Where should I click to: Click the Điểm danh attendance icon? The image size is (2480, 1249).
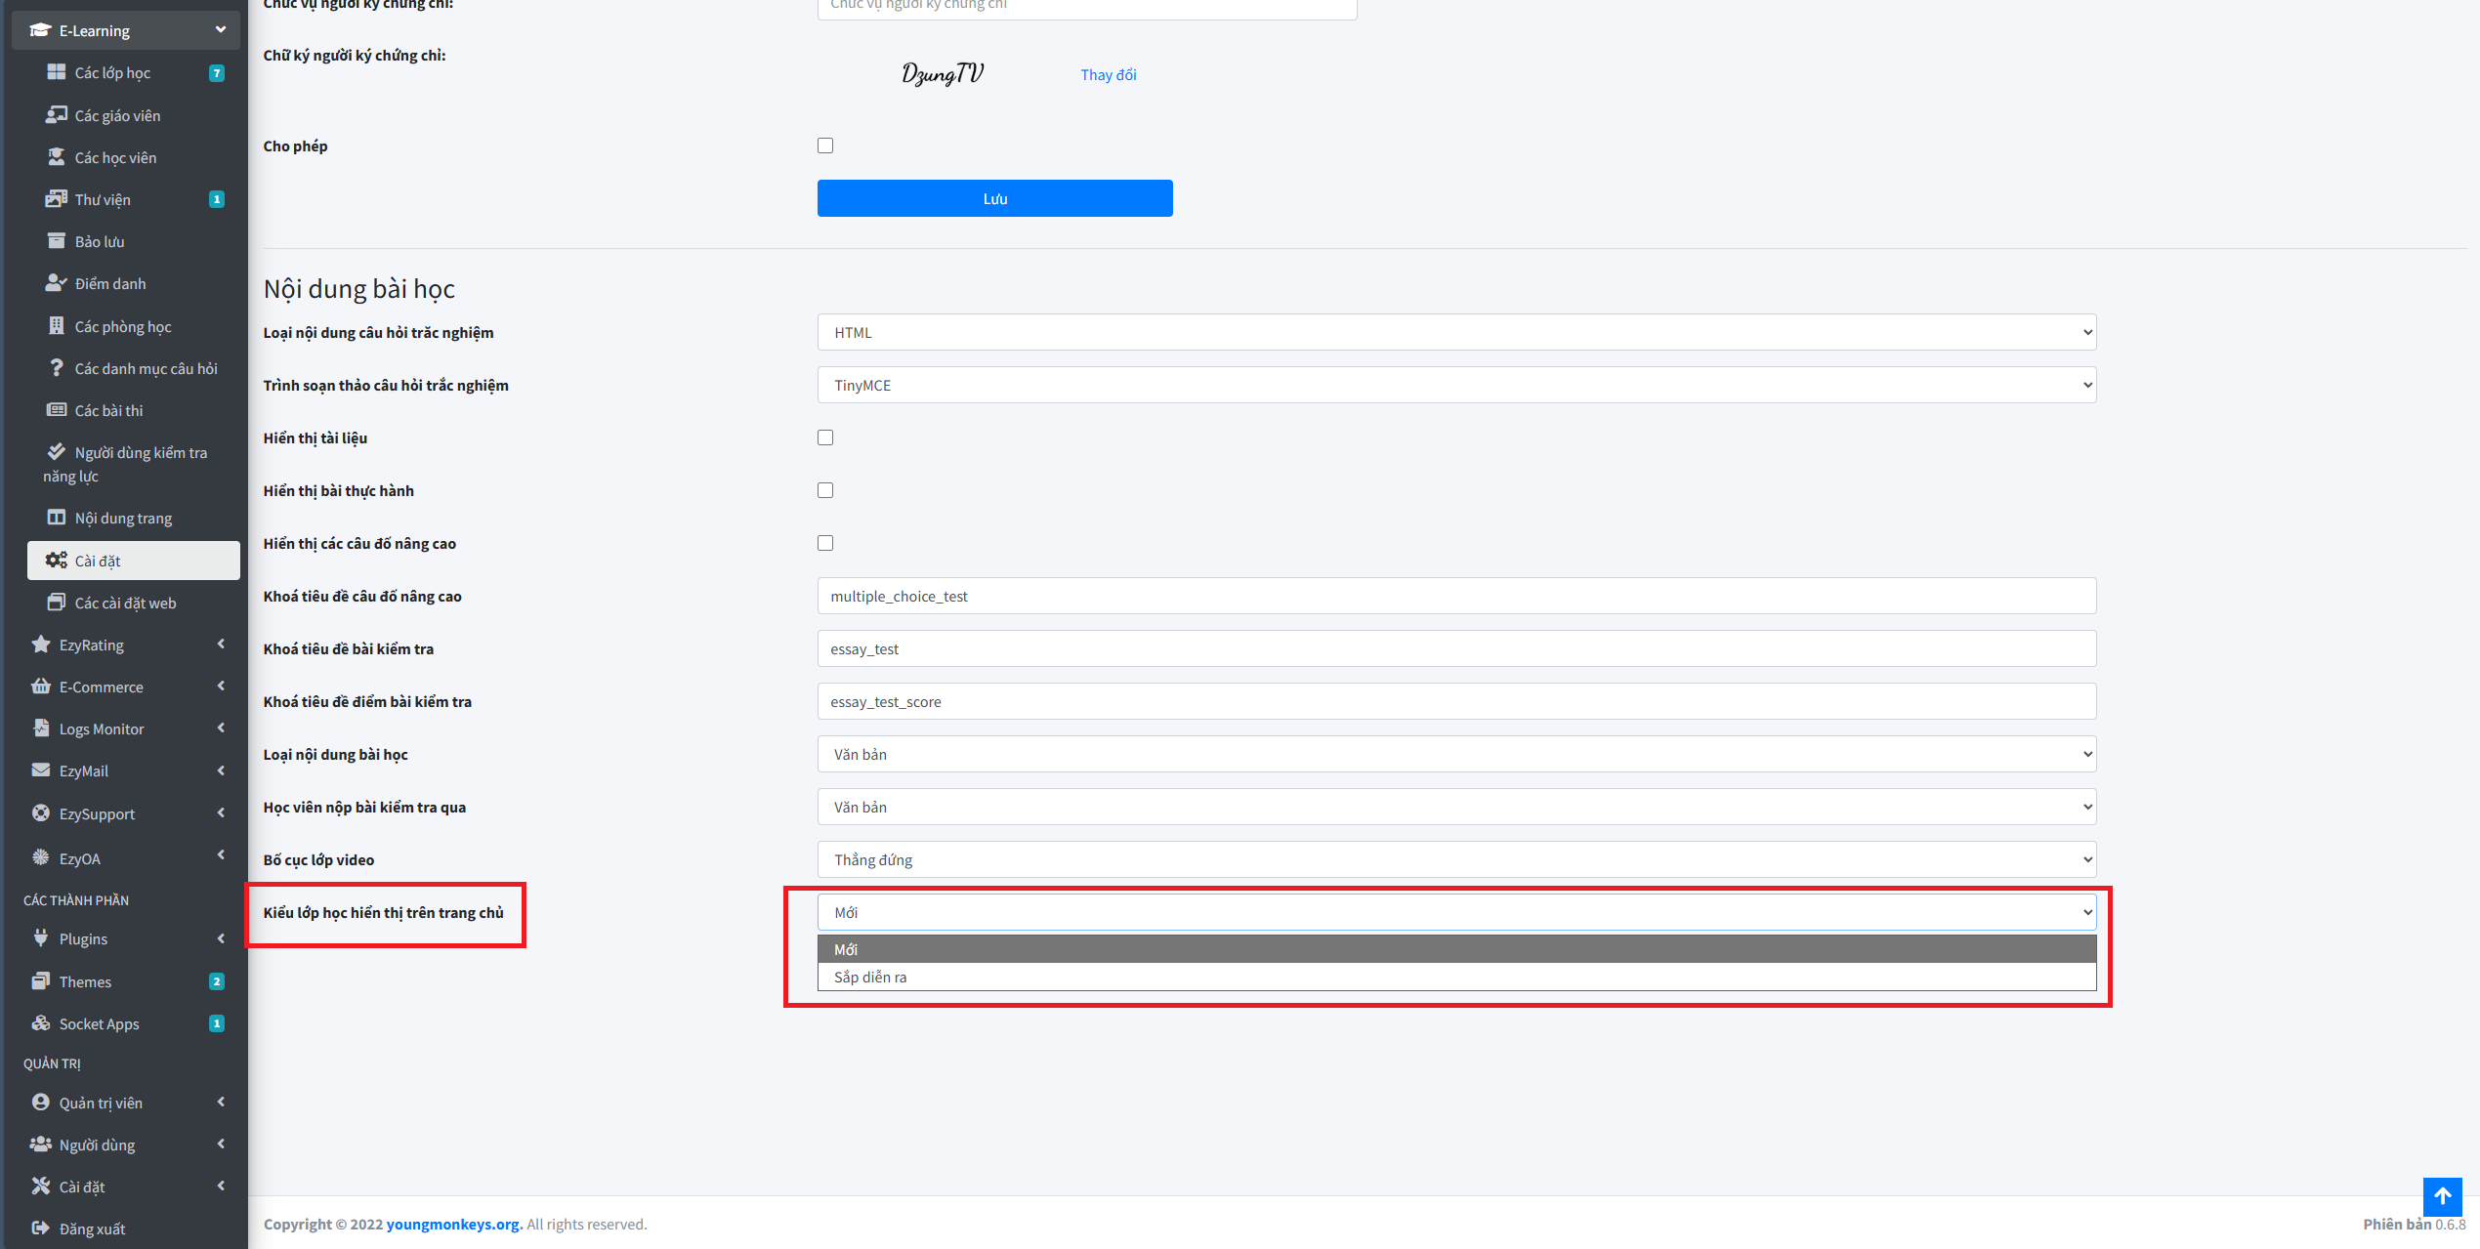tap(56, 283)
